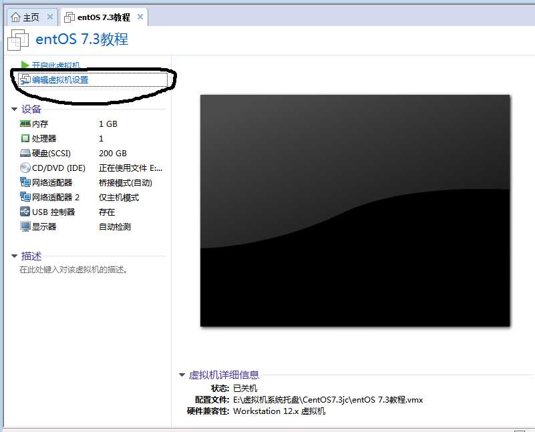Click the description field 在此处键入对该虚拟机的描述
This screenshot has height=432, width=535.
coord(73,270)
